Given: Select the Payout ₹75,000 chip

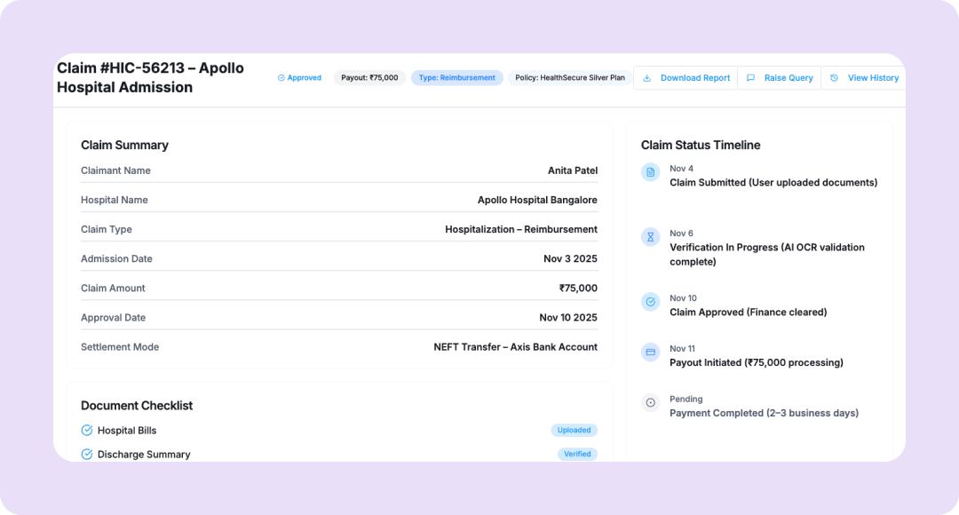Looking at the screenshot, I should point(369,78).
